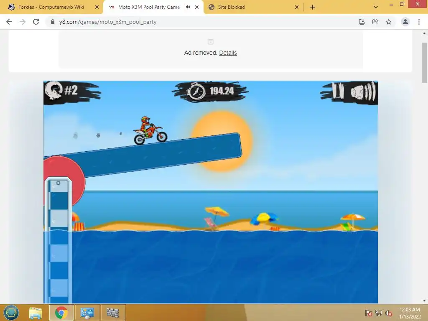
Task: Open a new tab with the plus button
Action: point(313,7)
